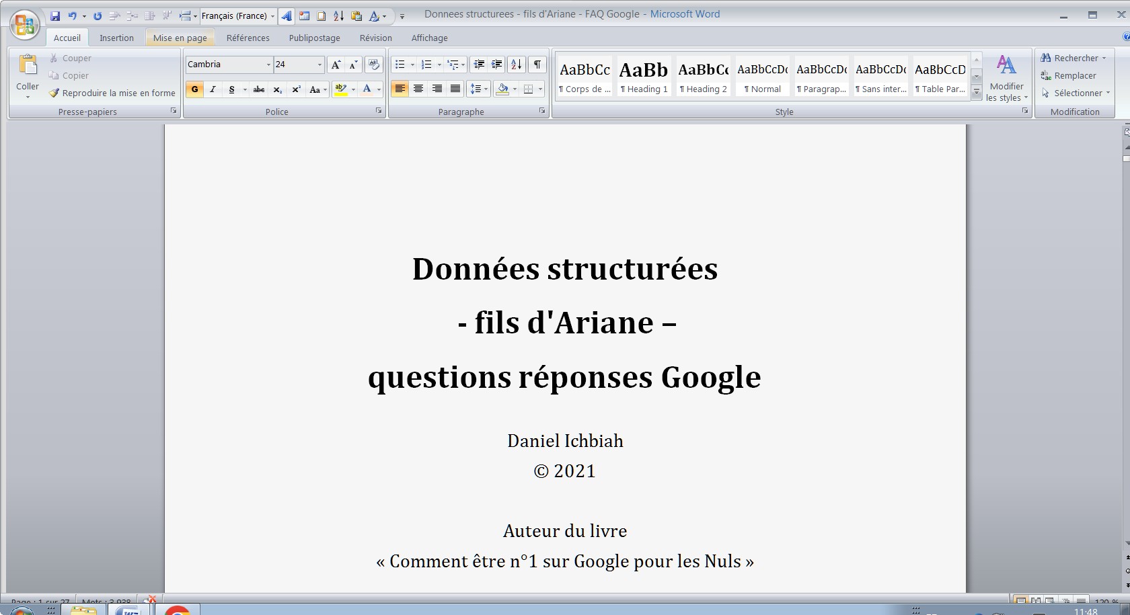This screenshot has width=1130, height=615.
Task: Apply Sans interligne style thumbnail
Action: point(880,76)
